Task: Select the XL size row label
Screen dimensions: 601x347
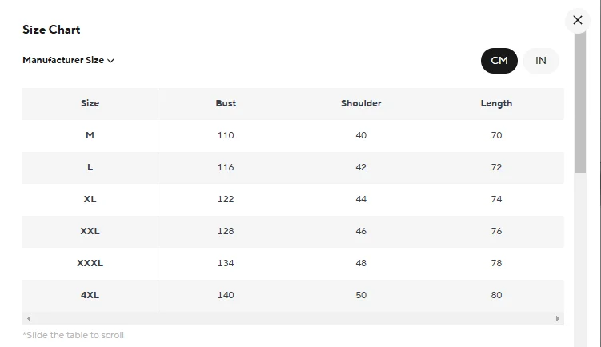Action: coord(90,199)
